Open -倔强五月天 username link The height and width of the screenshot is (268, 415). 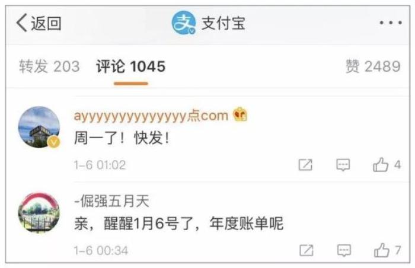pyautogui.click(x=111, y=201)
